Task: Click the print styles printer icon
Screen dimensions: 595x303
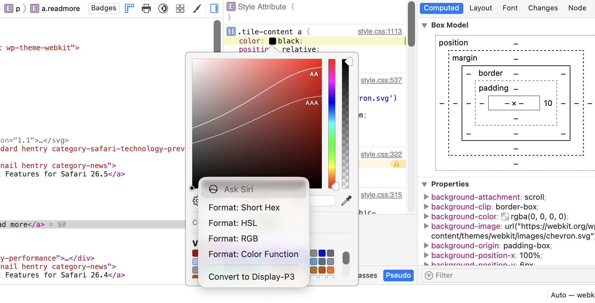Action: click(146, 8)
